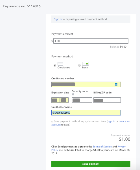Click into the Security code field
The width and height of the screenshot is (140, 170).
pos(82,100)
